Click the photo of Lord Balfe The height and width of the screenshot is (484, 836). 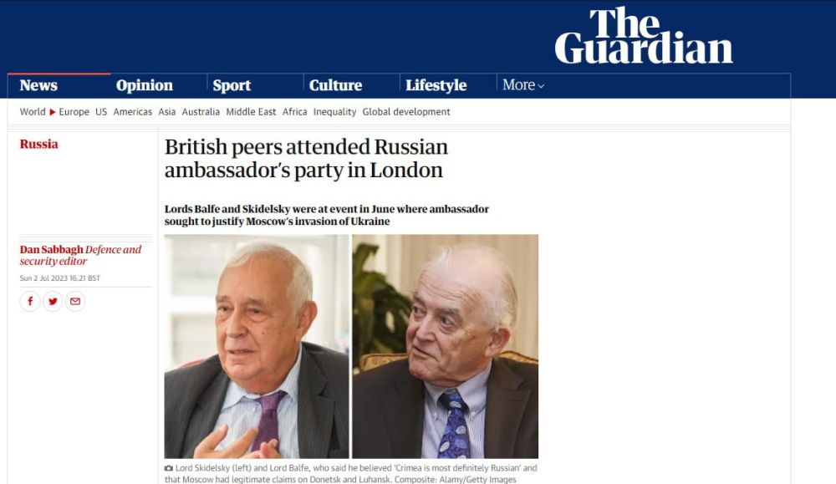(x=446, y=346)
